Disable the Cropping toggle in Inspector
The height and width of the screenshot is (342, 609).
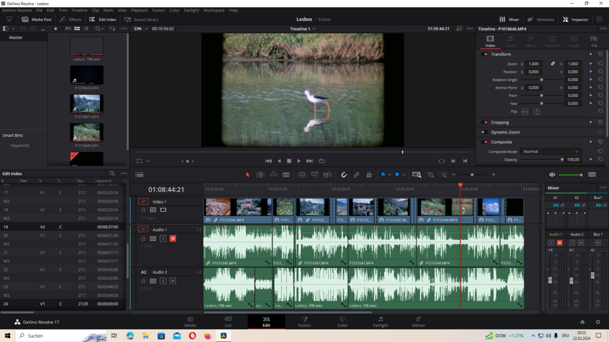coord(485,122)
